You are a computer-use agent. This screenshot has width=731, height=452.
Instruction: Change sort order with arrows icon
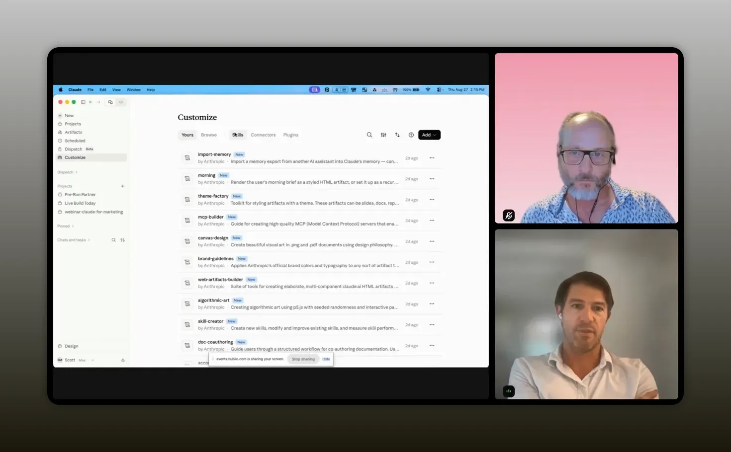pyautogui.click(x=397, y=135)
